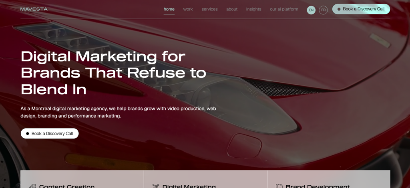Viewport: 410px width, 188px height.
Task: Click the Digital Marketing for Brands headline
Action: pos(113,73)
